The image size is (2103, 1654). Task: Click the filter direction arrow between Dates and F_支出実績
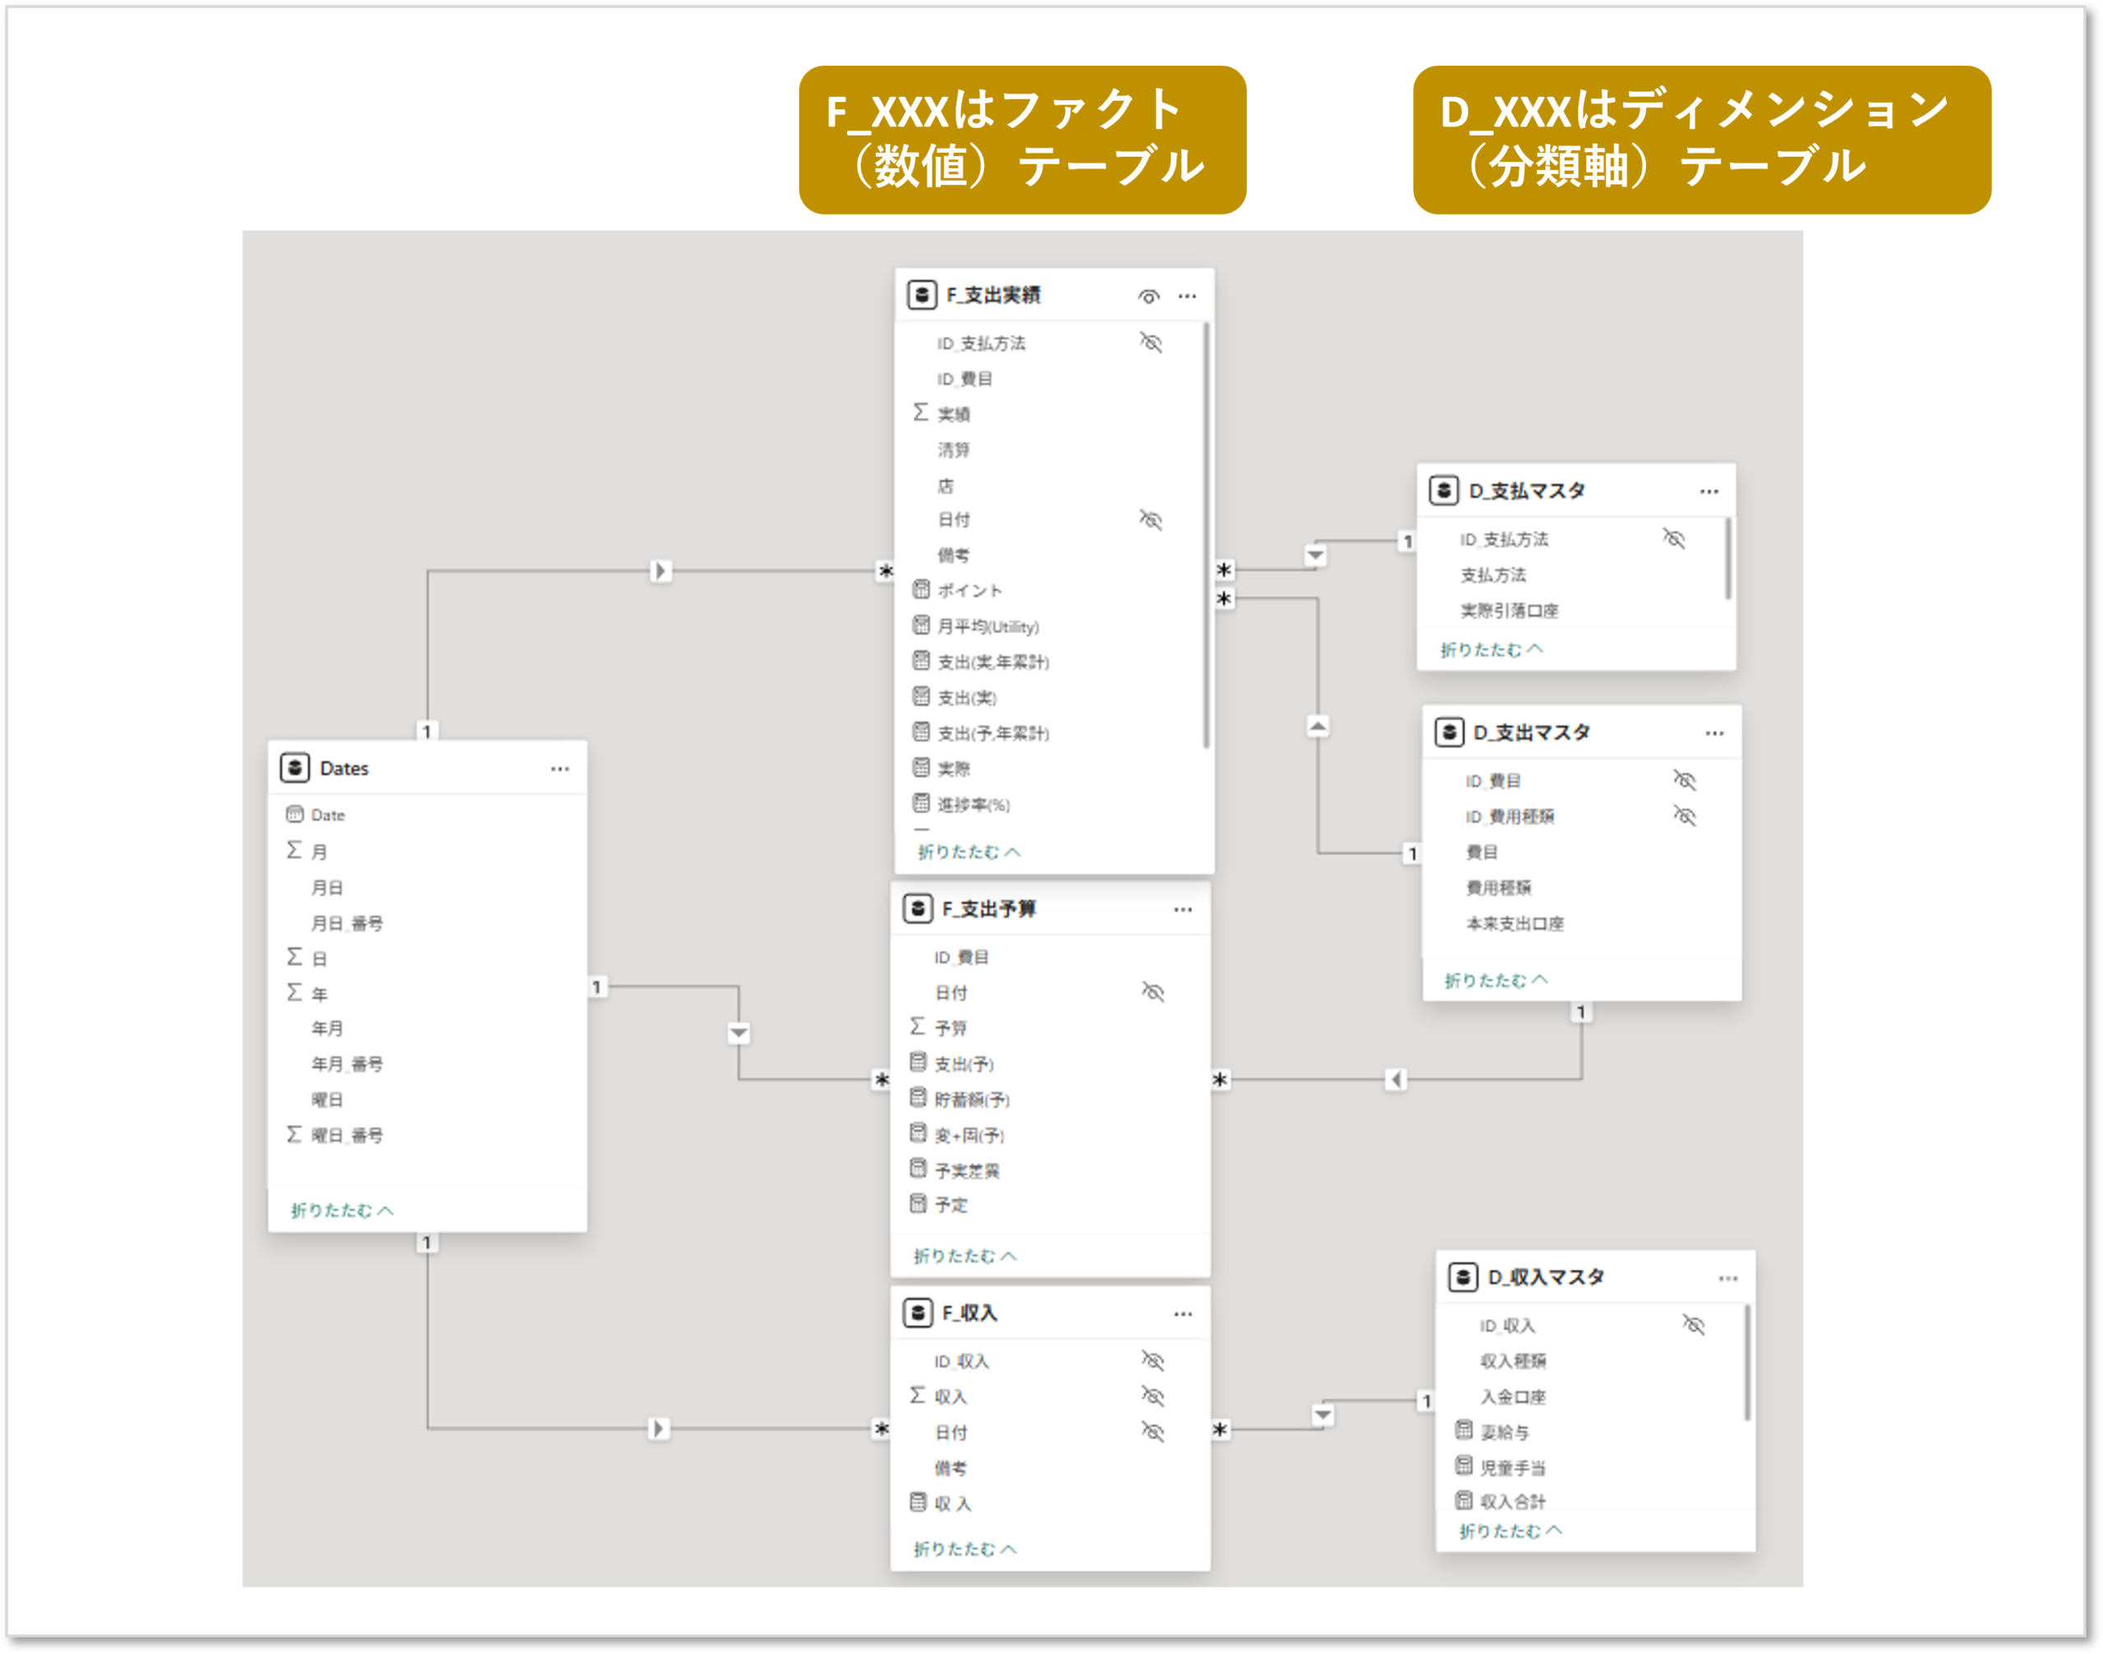[x=660, y=571]
